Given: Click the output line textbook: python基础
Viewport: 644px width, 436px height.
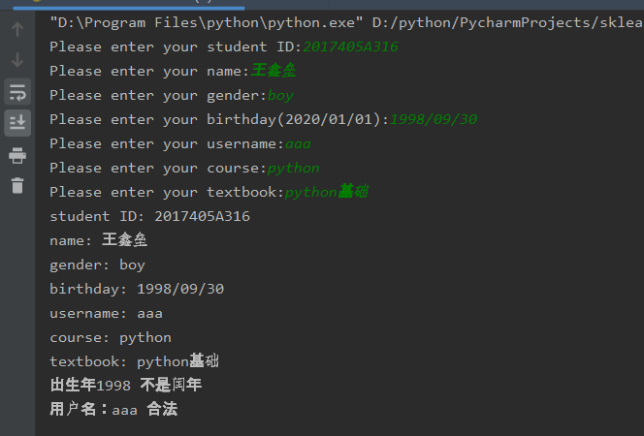Looking at the screenshot, I should click(x=134, y=361).
